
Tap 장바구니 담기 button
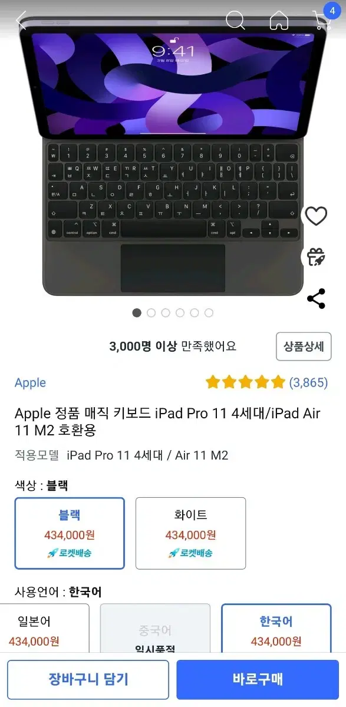tap(88, 679)
